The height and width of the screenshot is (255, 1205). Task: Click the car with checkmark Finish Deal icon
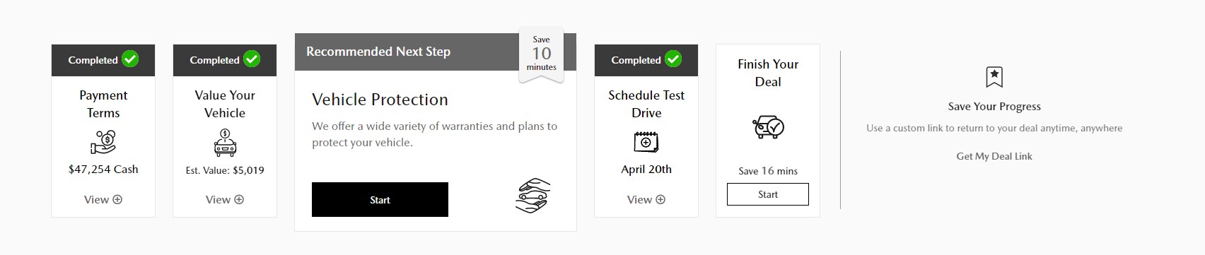[x=768, y=127]
